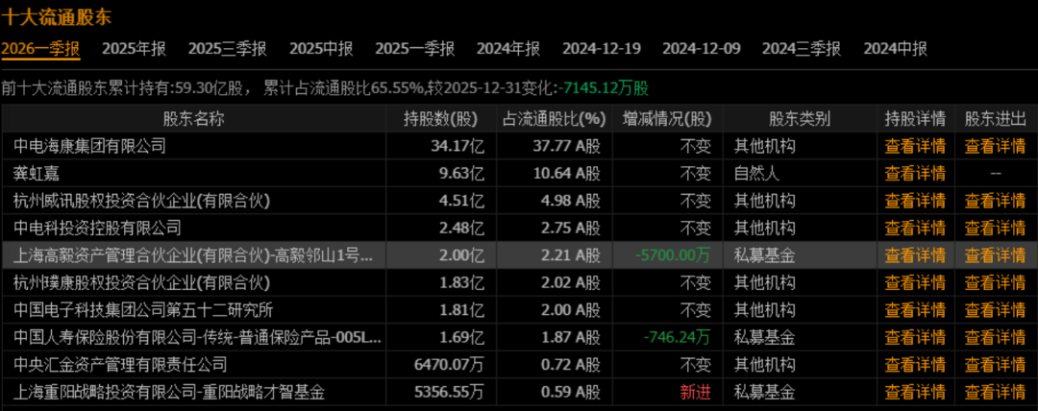Open the 2025三季报 tab

228,48
